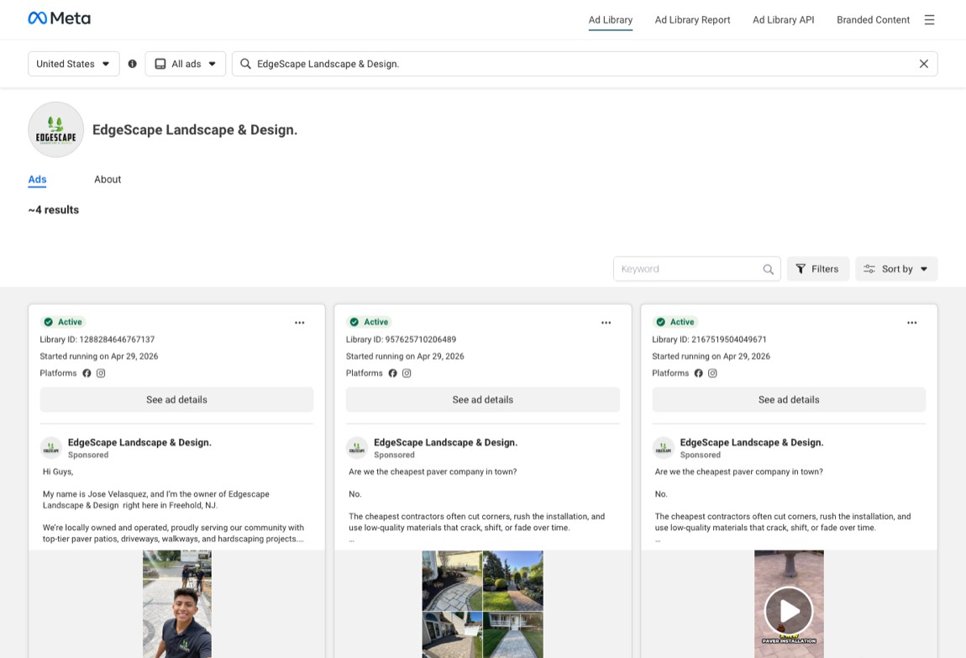Open the selfie photo thumbnail in first ad

click(177, 603)
